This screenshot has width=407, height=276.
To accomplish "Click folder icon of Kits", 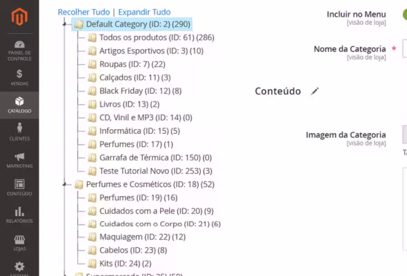I will [92, 264].
